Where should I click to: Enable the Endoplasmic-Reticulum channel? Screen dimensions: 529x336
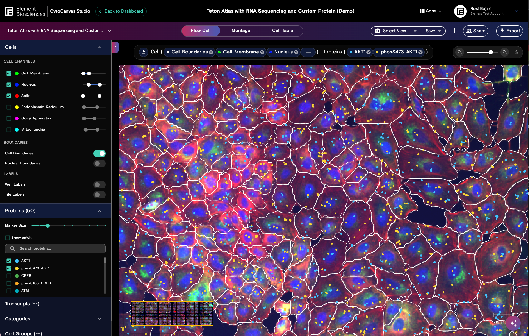(x=9, y=107)
